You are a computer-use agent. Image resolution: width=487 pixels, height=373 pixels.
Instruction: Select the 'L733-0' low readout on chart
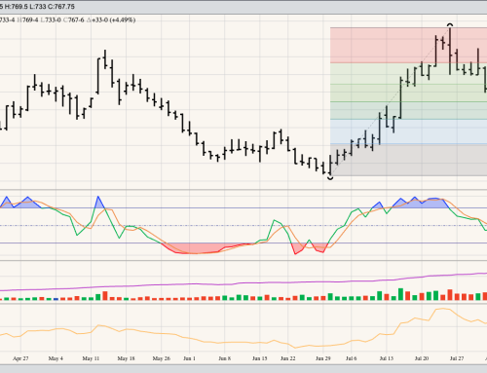coord(51,20)
